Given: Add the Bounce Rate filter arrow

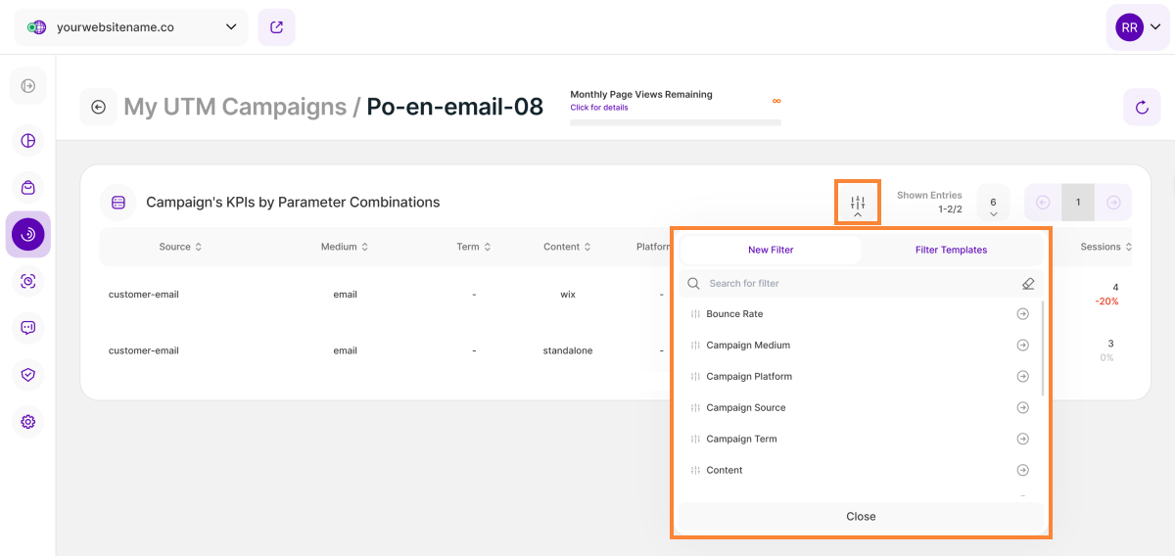Looking at the screenshot, I should pos(1022,314).
